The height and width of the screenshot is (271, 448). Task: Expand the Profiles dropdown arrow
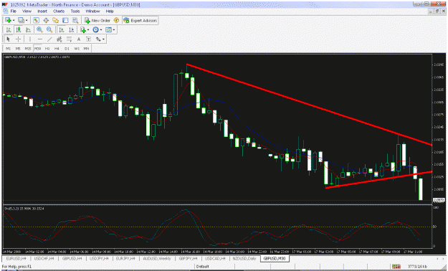[x=27, y=21]
